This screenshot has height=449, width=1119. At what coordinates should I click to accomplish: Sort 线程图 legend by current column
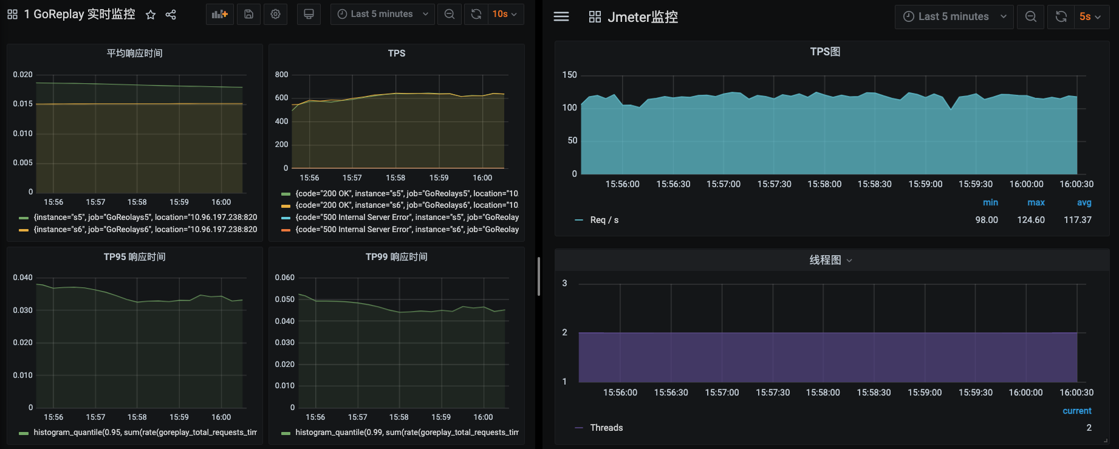(1076, 411)
